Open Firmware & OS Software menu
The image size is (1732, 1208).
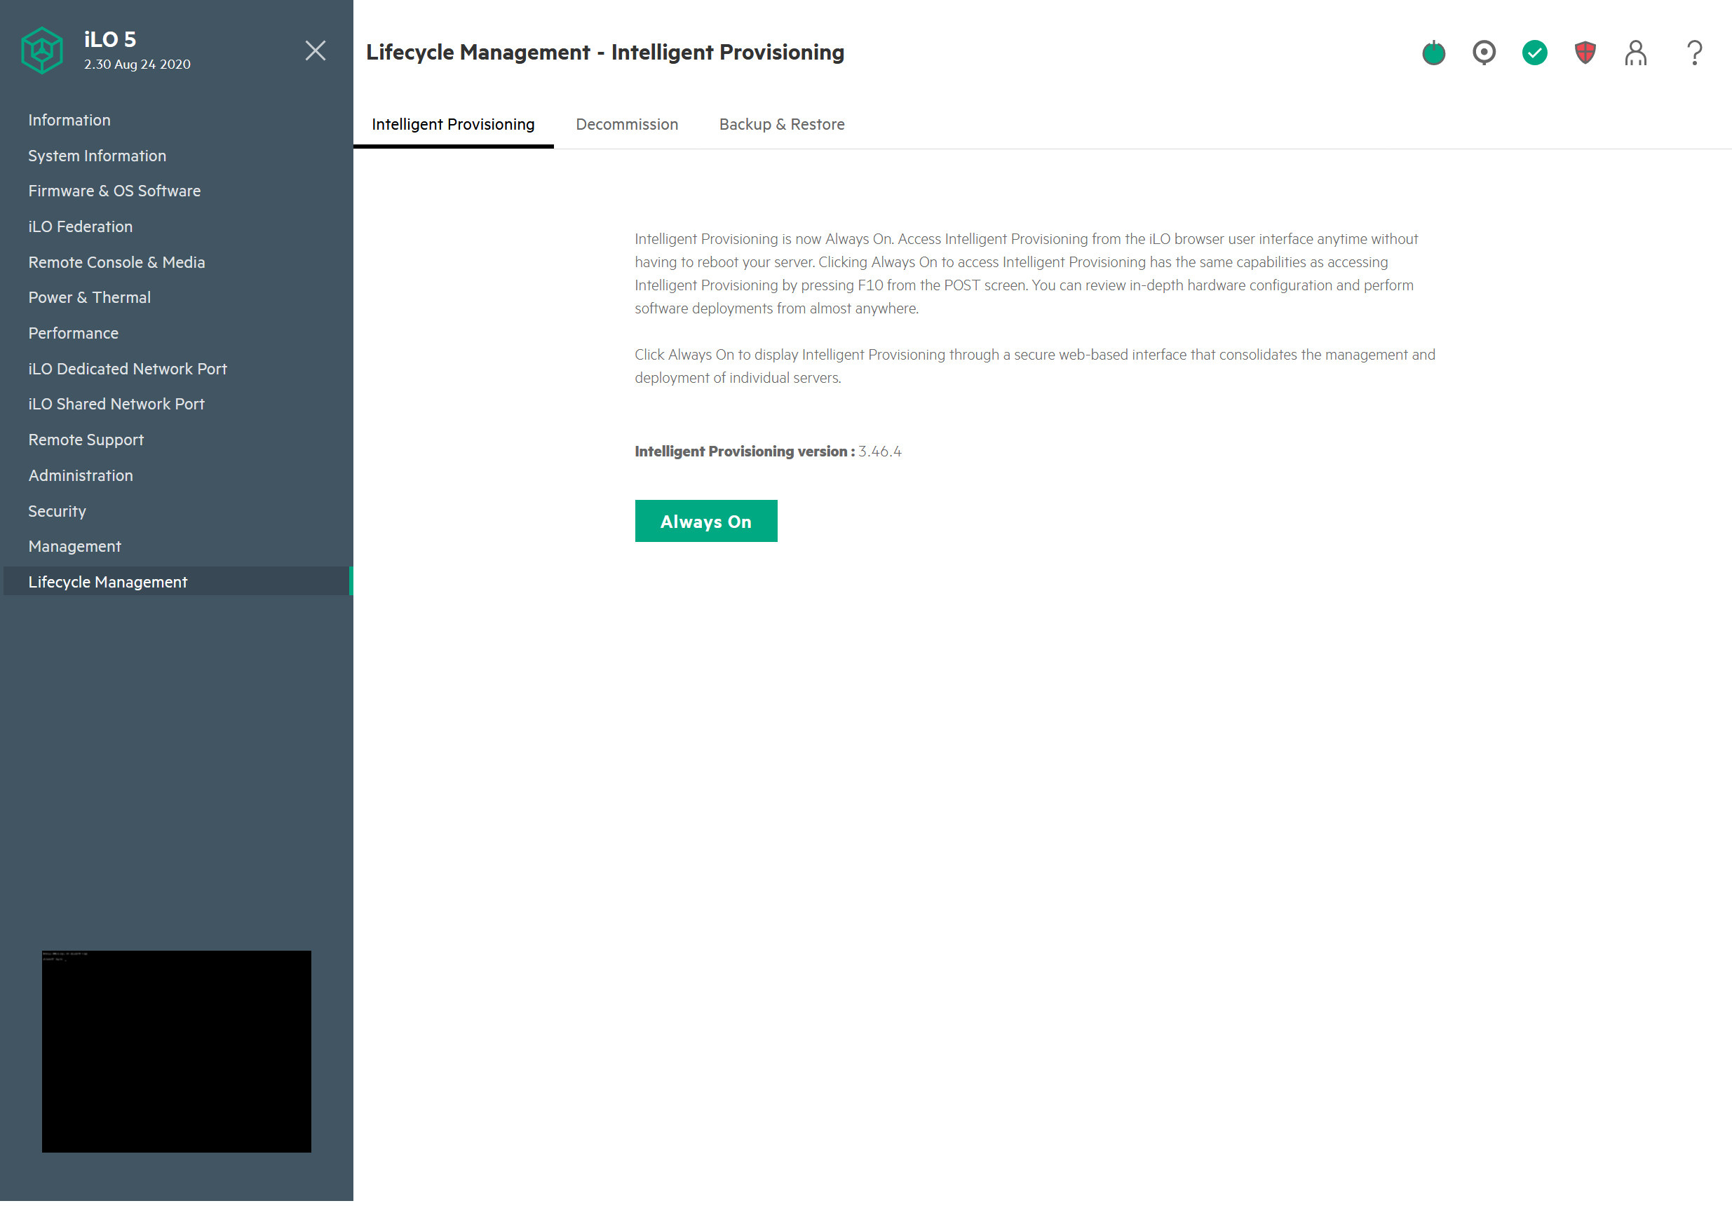pos(115,191)
